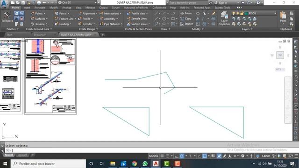299x168 pixels.
Task: Click the Rotate tool icon
Action: 198,14
